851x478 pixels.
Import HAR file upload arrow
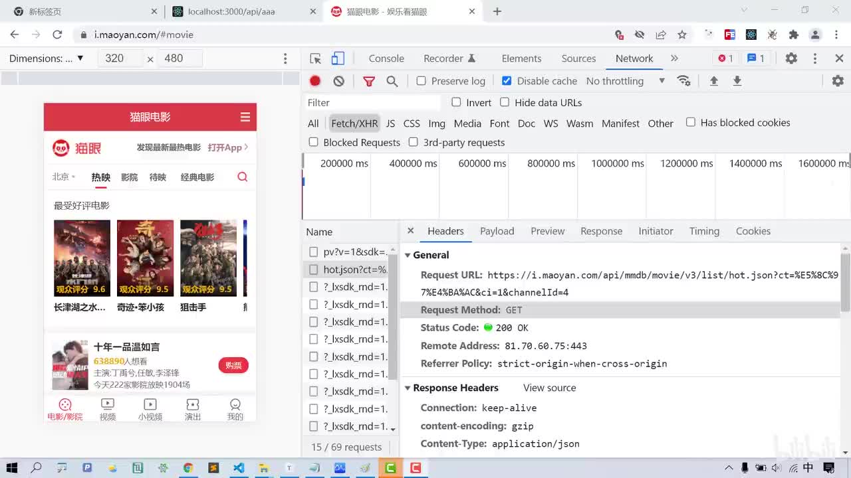714,81
